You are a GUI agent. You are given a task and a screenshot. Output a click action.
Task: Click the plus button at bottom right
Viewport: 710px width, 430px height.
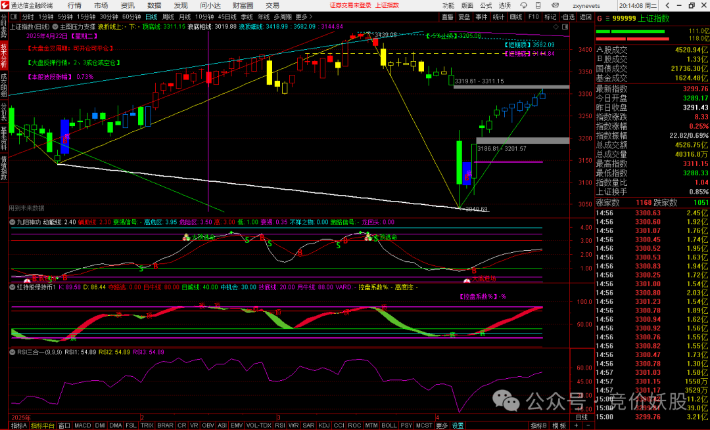pyautogui.click(x=576, y=425)
